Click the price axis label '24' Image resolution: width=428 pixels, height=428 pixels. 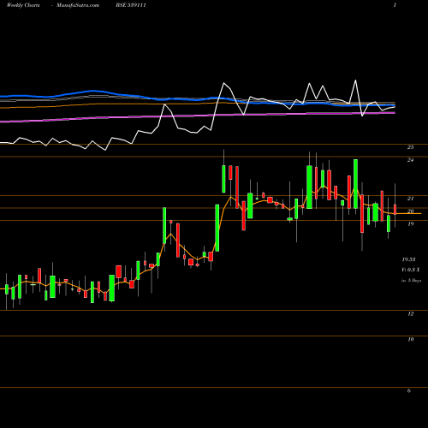click(x=410, y=160)
